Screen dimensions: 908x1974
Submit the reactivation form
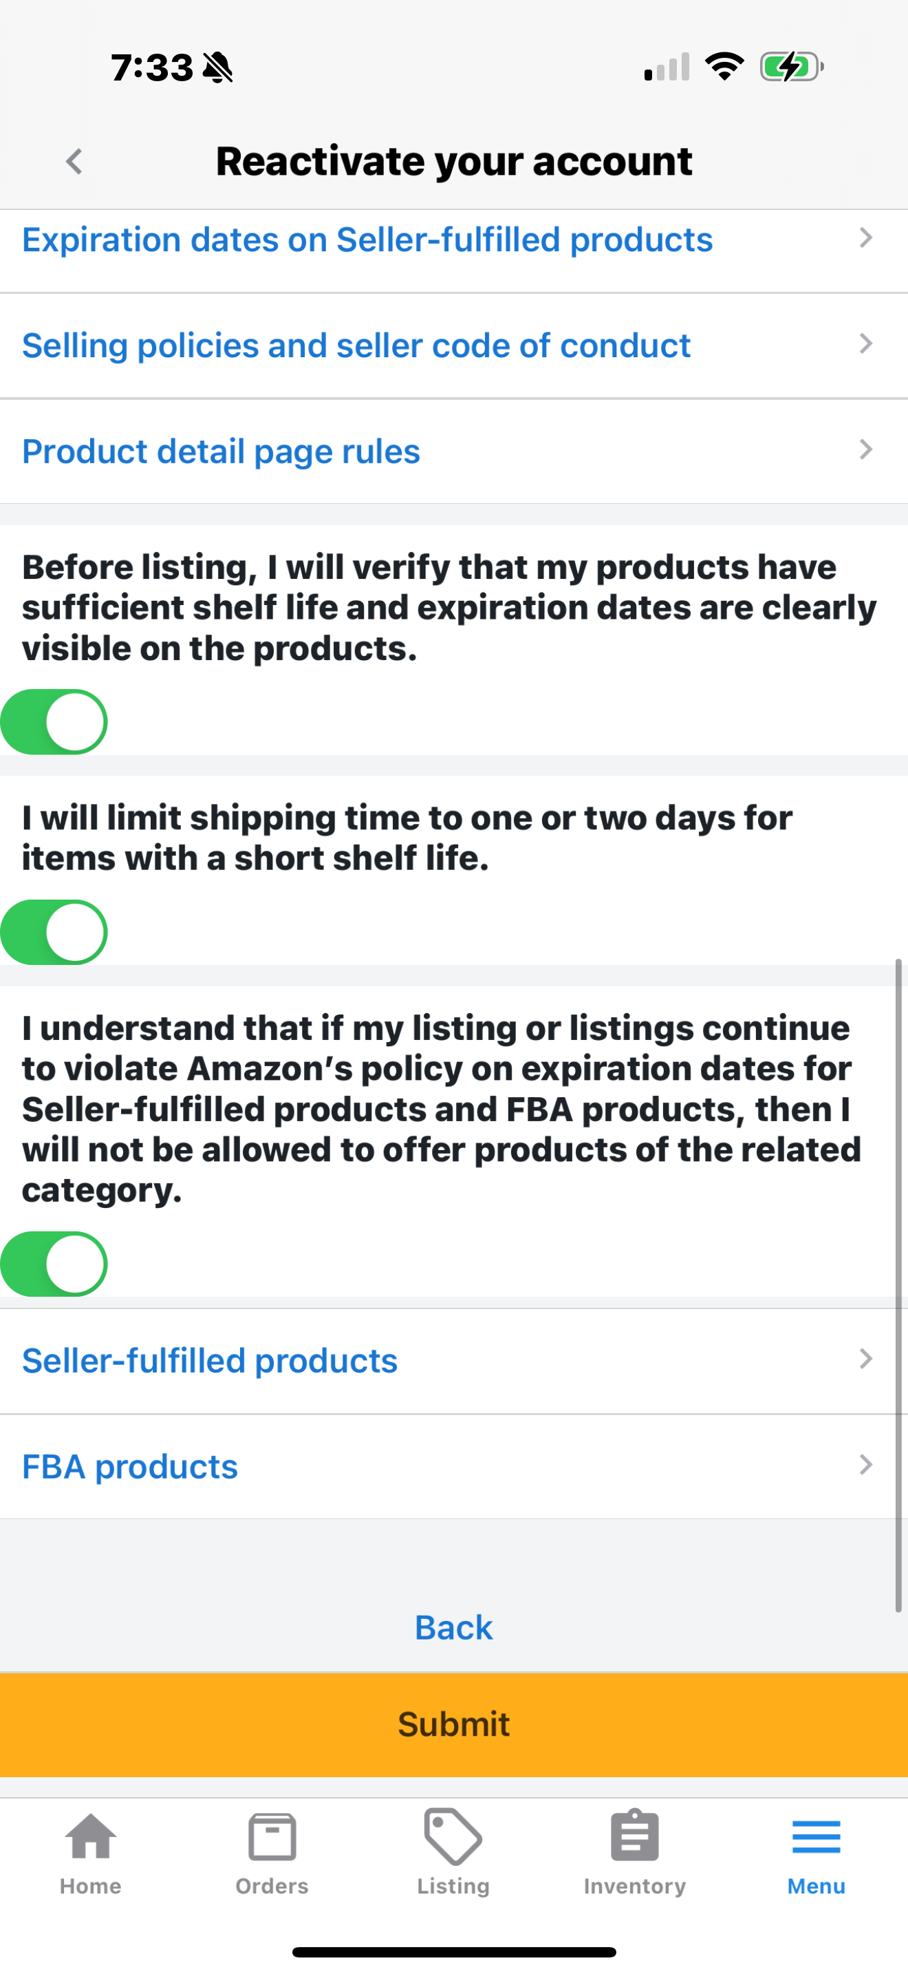454,1724
